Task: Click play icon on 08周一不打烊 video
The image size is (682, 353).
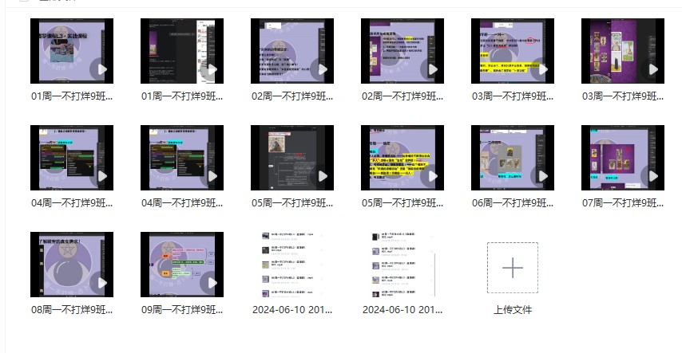Action: click(100, 283)
